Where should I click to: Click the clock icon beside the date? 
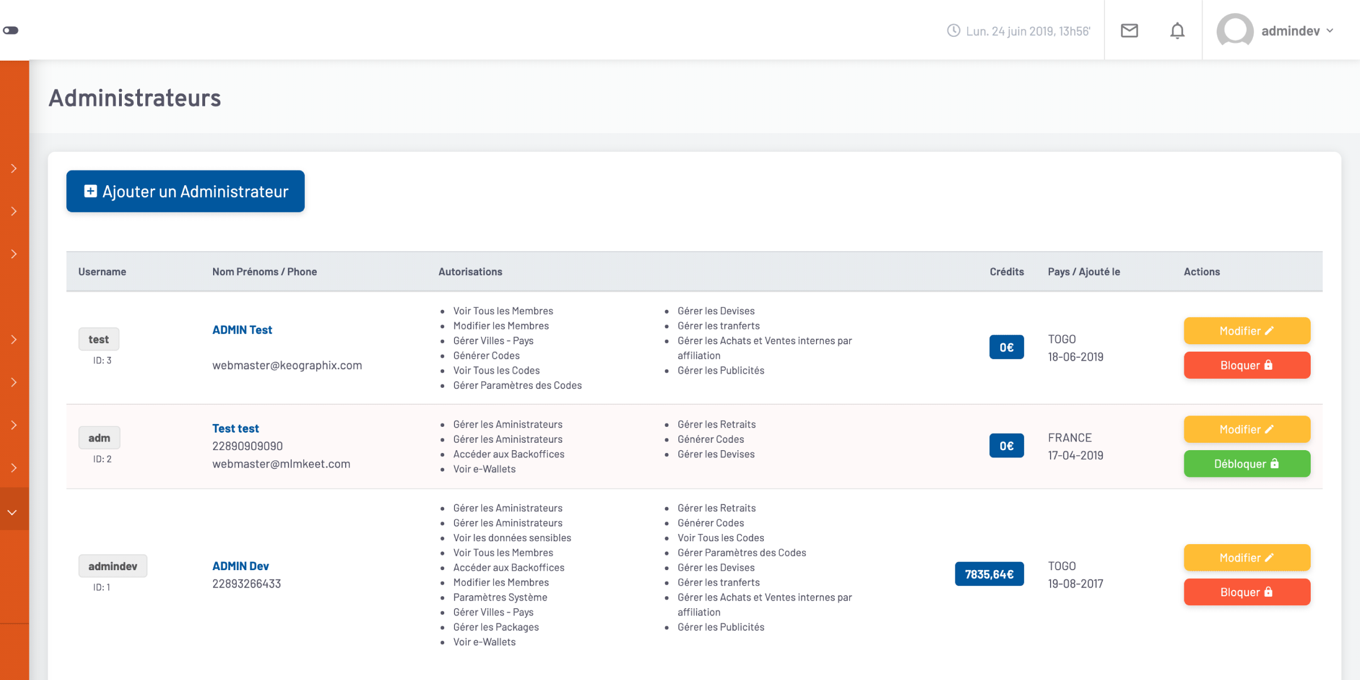click(x=953, y=31)
